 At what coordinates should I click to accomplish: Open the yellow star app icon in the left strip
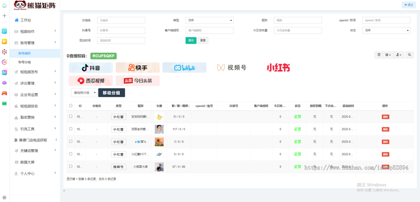pos(4,41)
